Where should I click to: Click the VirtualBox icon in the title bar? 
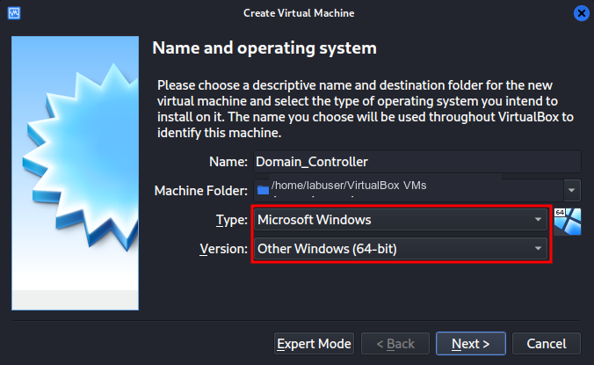click(x=14, y=13)
